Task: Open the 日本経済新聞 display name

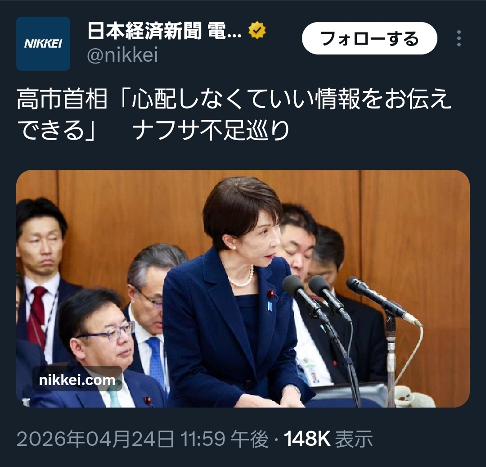Action: tap(164, 31)
